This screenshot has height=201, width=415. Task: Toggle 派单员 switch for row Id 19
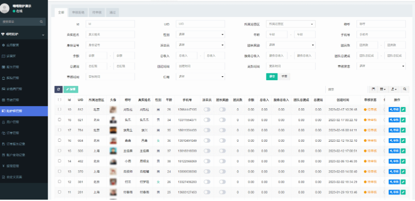207,110
